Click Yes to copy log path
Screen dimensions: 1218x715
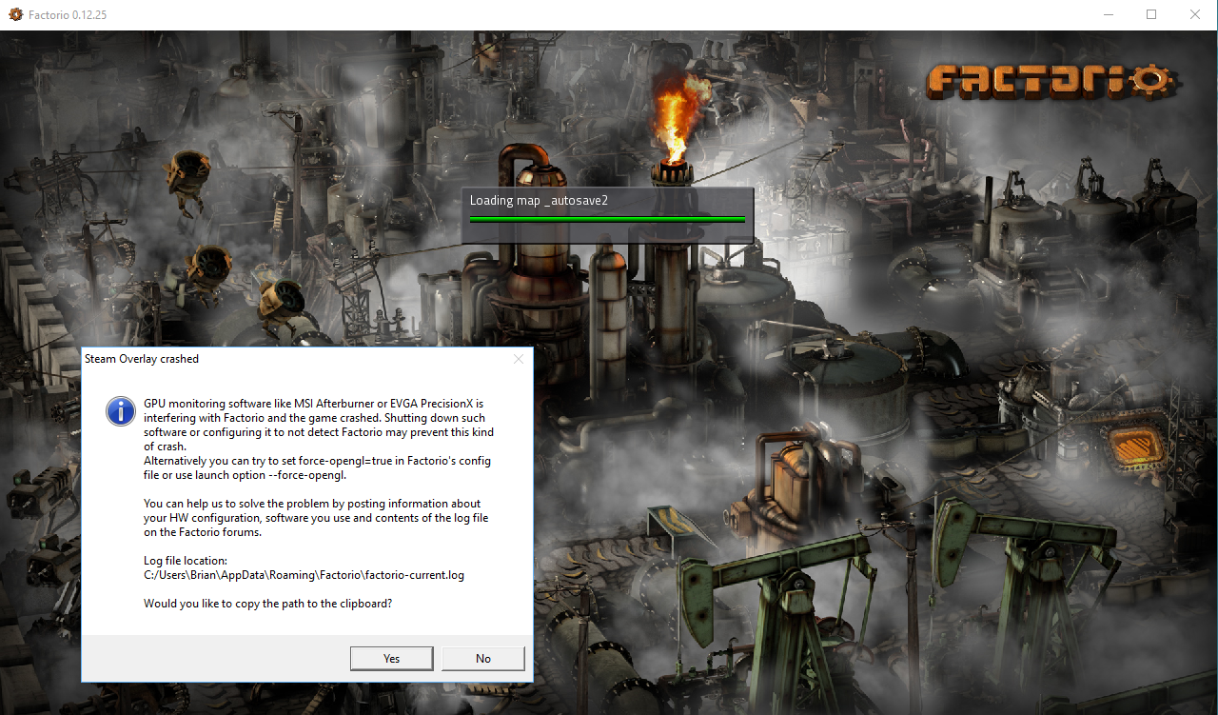pyautogui.click(x=391, y=658)
